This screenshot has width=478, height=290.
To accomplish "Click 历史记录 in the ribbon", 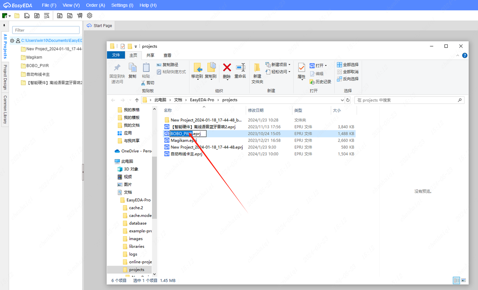I will point(320,81).
